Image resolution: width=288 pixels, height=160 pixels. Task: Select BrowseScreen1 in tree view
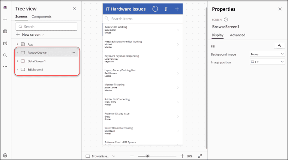click(47, 53)
